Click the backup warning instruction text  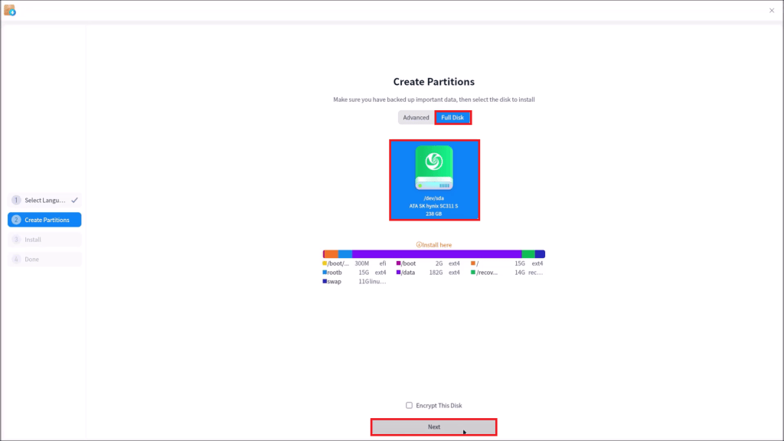click(434, 100)
